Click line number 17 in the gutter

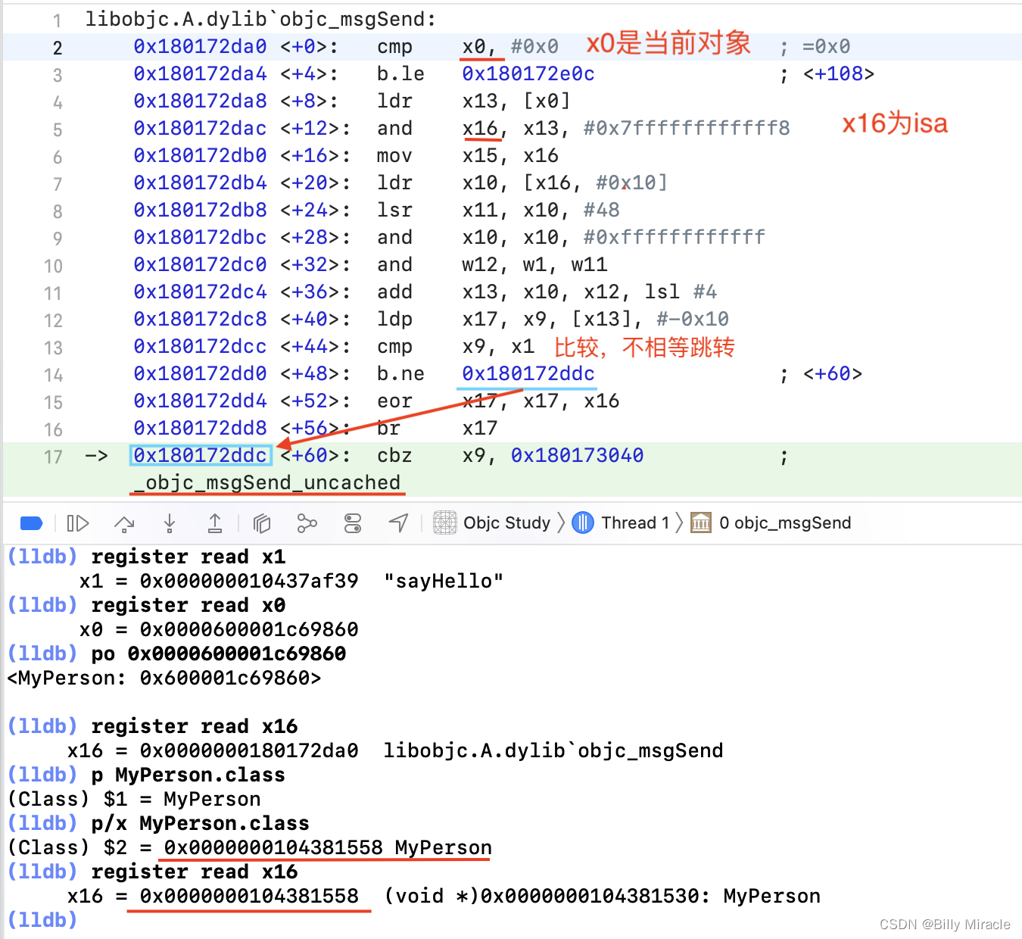pyautogui.click(x=53, y=457)
